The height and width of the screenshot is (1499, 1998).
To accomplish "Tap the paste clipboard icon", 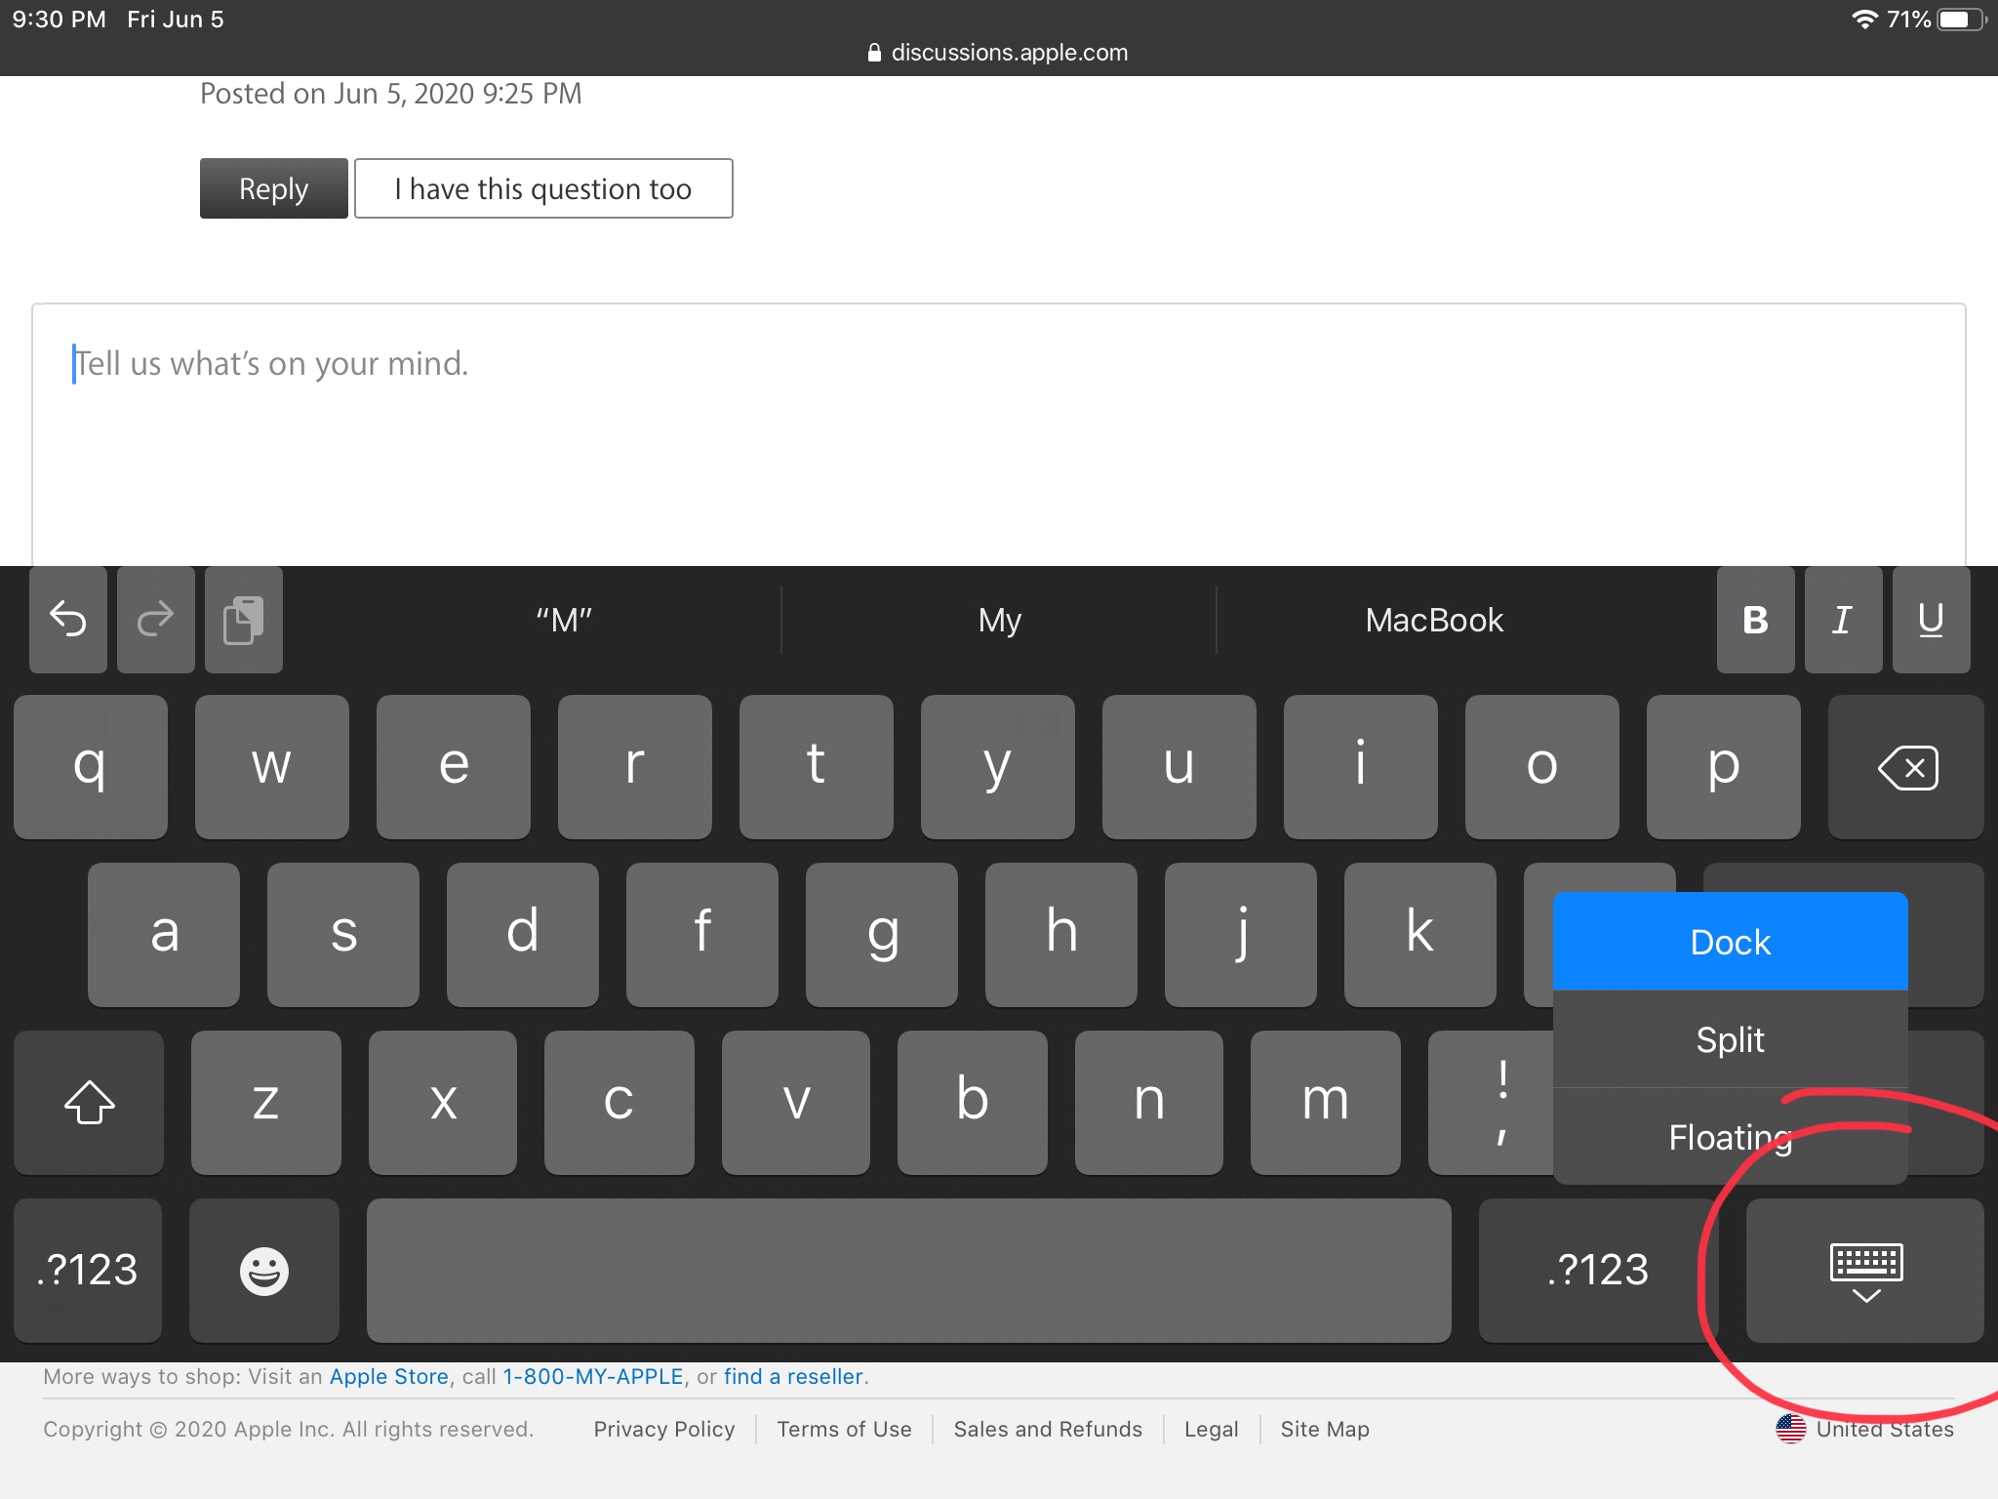I will coord(244,619).
